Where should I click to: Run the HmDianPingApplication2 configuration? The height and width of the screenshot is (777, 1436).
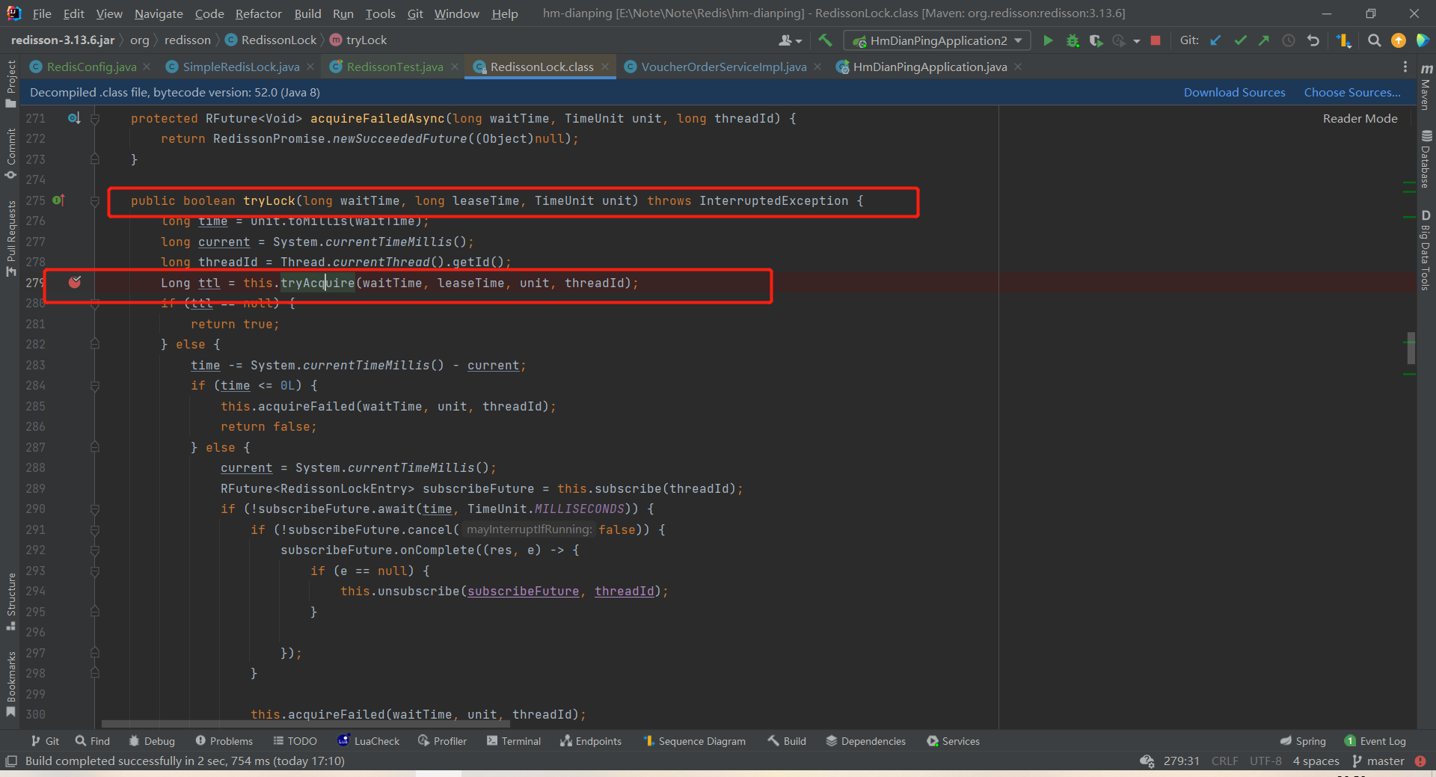1048,40
